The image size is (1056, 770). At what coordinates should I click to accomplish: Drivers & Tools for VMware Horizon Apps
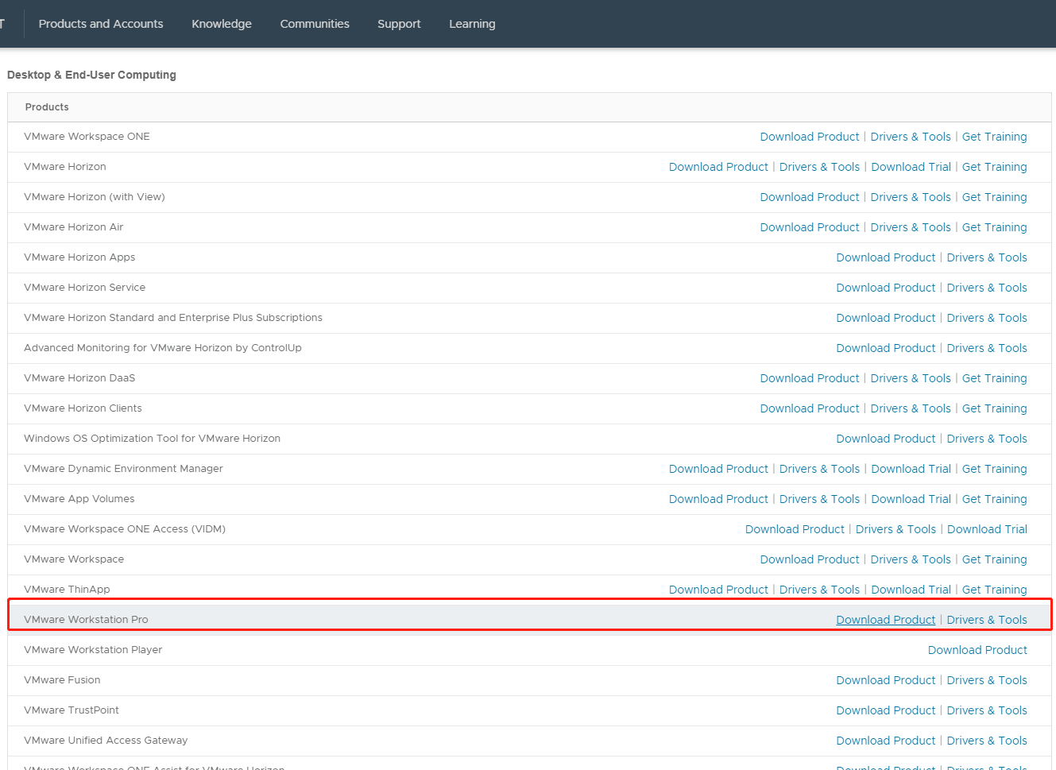(987, 257)
